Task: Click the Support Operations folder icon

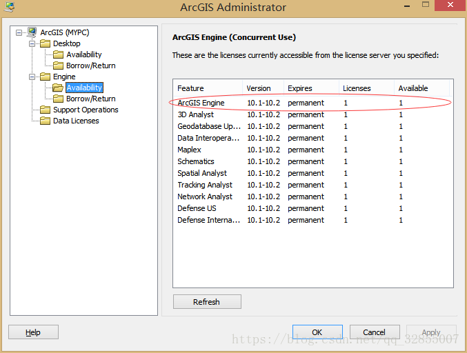Action: click(x=45, y=110)
